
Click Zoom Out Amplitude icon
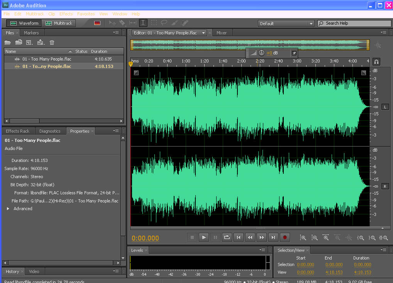pyautogui.click(x=314, y=238)
